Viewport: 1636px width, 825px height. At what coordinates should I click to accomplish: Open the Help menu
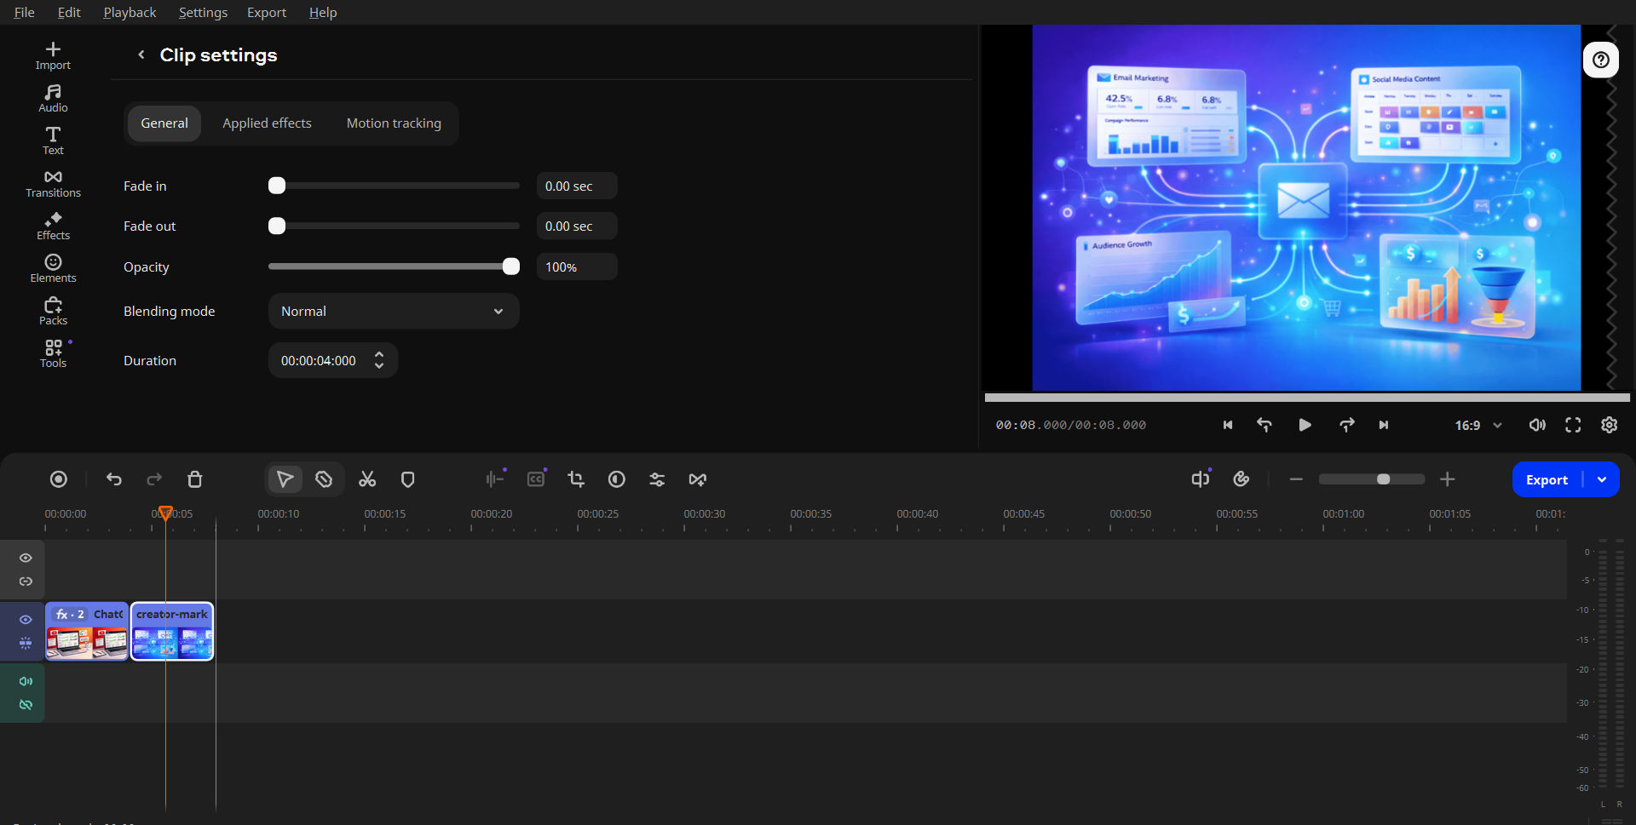323,12
